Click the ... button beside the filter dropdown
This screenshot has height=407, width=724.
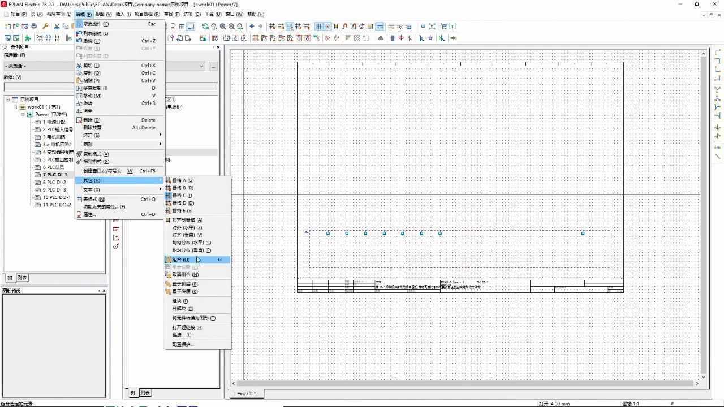pos(213,66)
